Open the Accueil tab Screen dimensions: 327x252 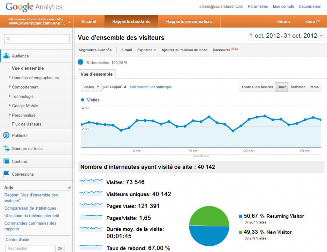(89, 21)
